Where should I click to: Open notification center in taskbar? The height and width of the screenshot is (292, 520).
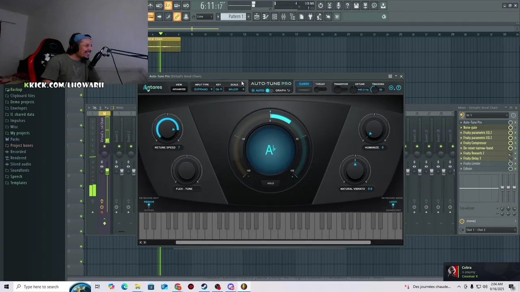tap(512, 287)
